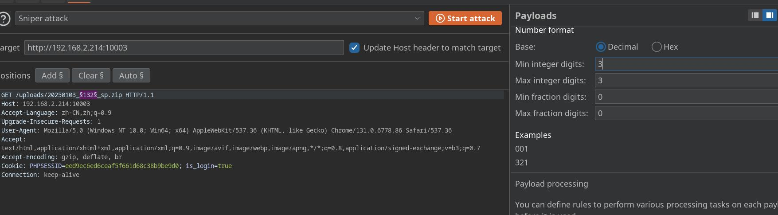The width and height of the screenshot is (778, 215).
Task: Click the Auto § button
Action: pyautogui.click(x=131, y=75)
